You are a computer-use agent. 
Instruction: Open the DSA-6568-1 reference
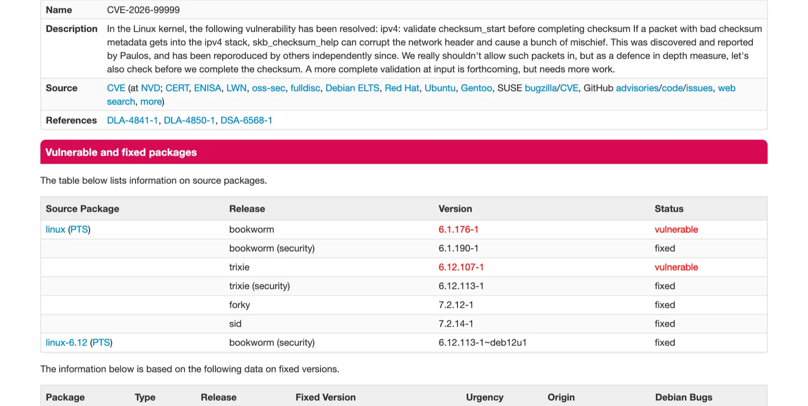coord(246,120)
